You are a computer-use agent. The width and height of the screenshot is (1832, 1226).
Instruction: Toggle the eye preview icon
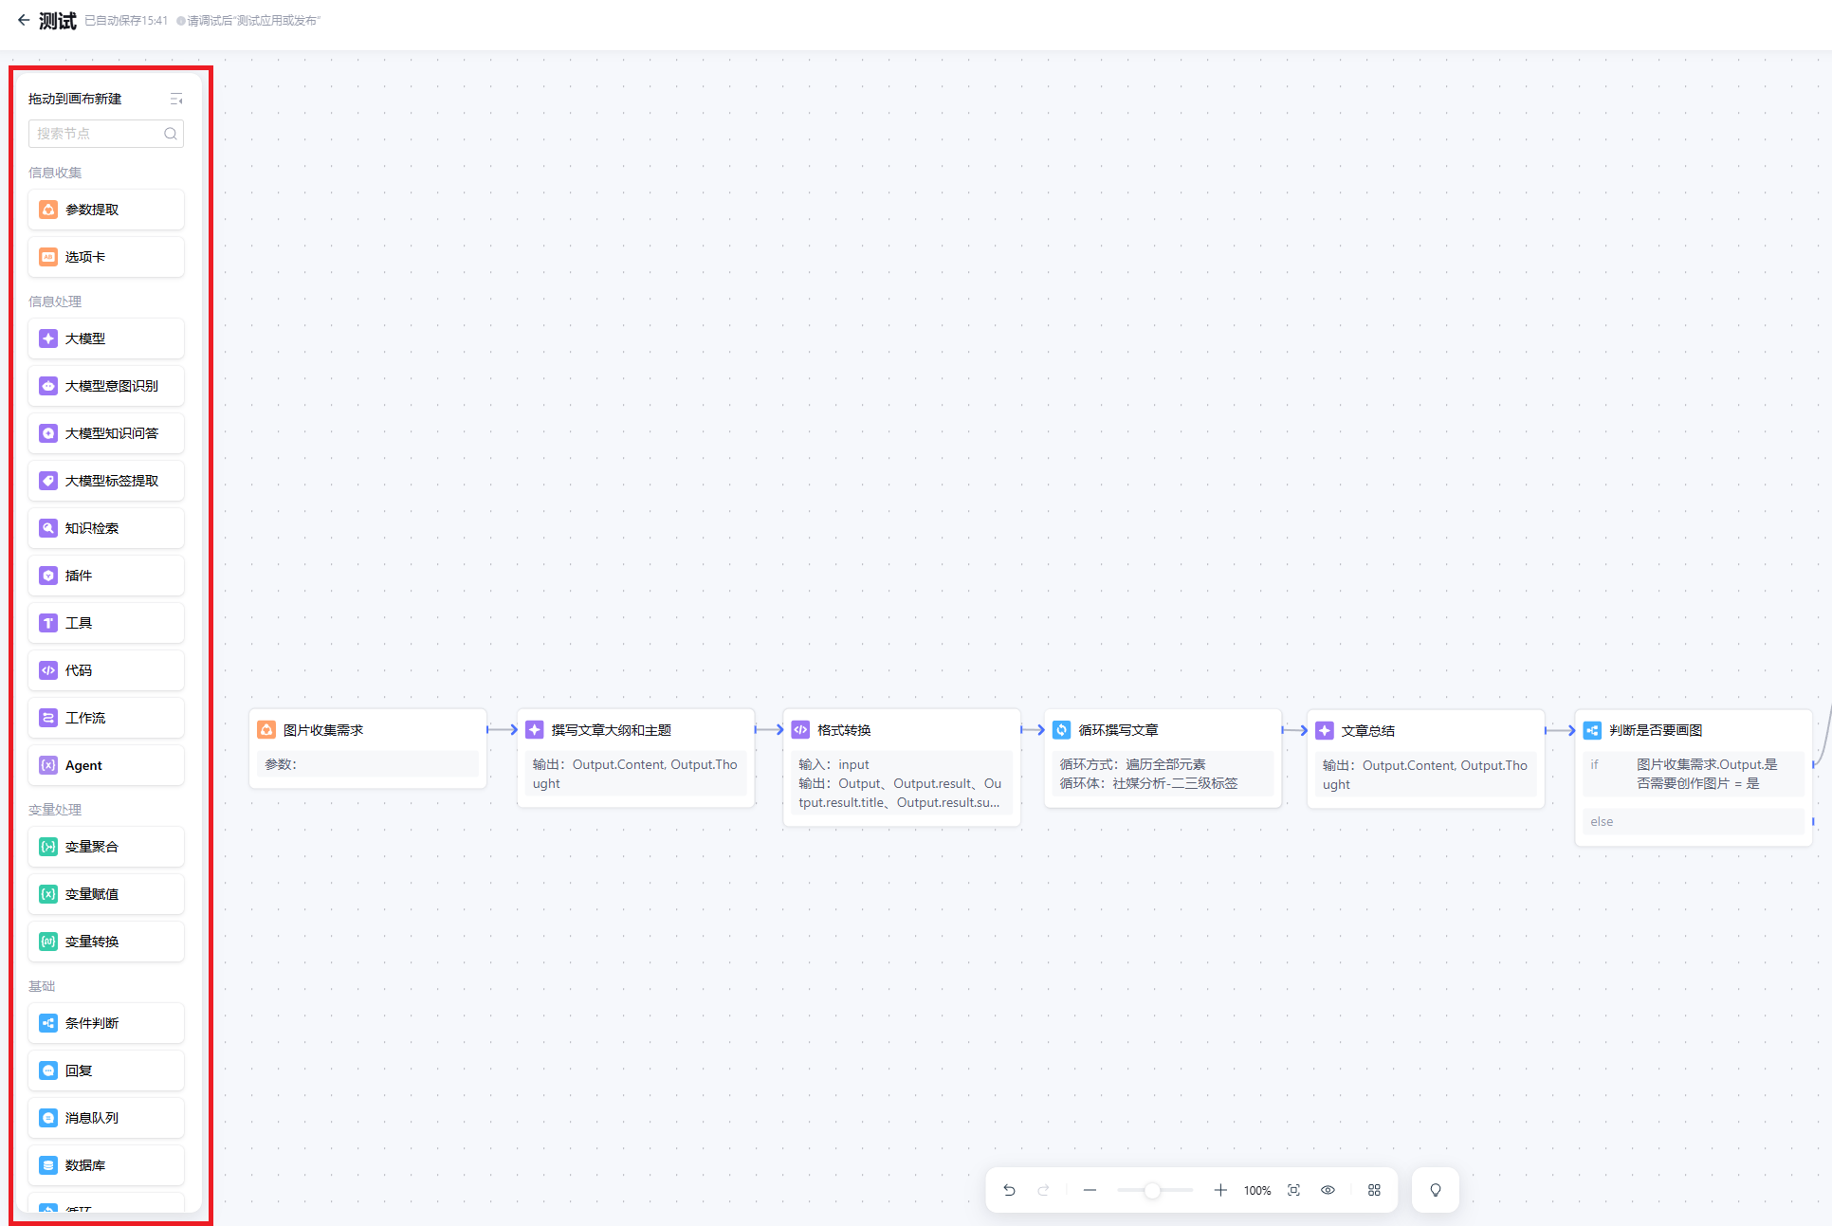click(1328, 1190)
